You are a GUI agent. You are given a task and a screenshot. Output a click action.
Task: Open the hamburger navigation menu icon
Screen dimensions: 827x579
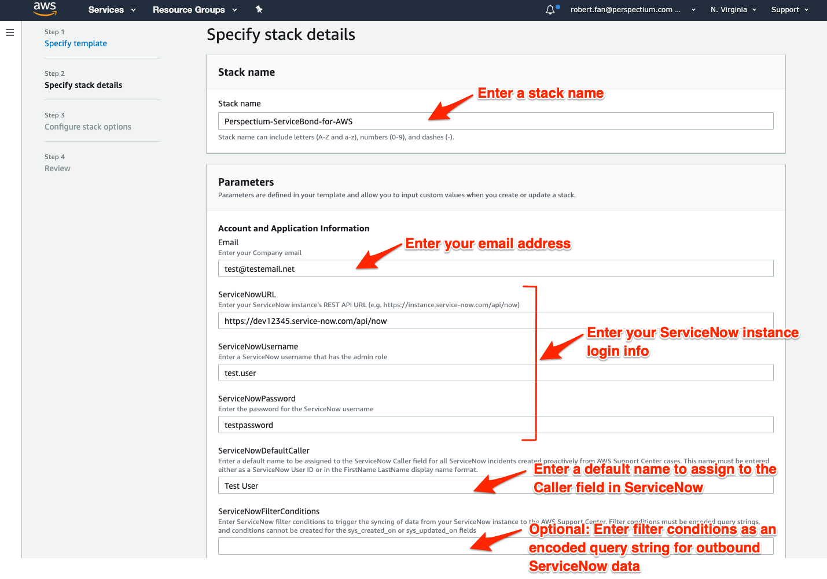click(x=10, y=32)
